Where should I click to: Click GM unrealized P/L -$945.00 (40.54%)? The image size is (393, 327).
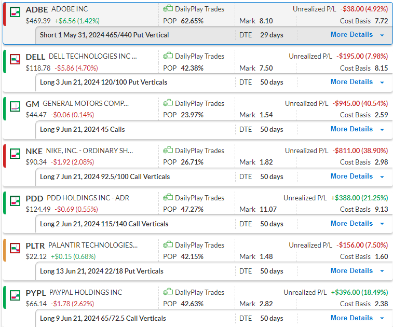pyautogui.click(x=360, y=103)
